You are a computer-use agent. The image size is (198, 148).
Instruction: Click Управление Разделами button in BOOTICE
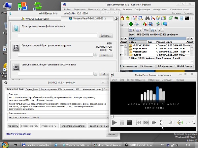tap(73, 126)
